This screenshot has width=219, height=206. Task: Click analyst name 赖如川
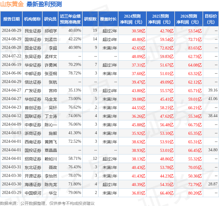point(51,159)
